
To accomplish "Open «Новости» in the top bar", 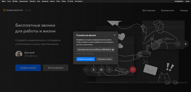I will click(52, 1).
